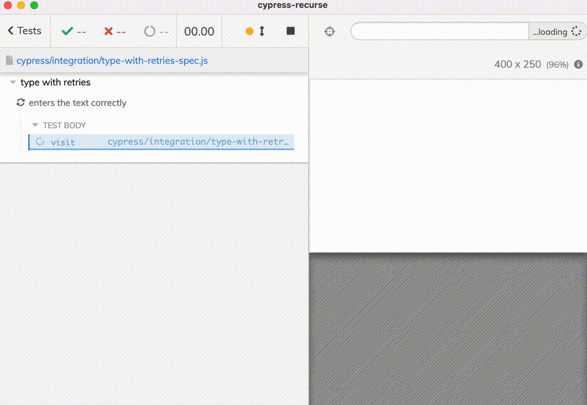This screenshot has width=587, height=405.
Task: Stop the running tests with the square icon
Action: tap(290, 31)
